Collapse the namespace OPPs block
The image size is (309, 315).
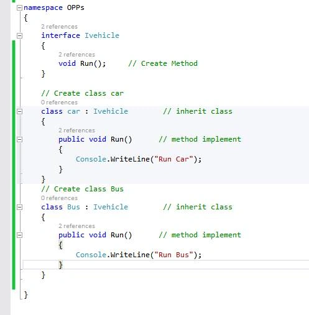click(19, 8)
